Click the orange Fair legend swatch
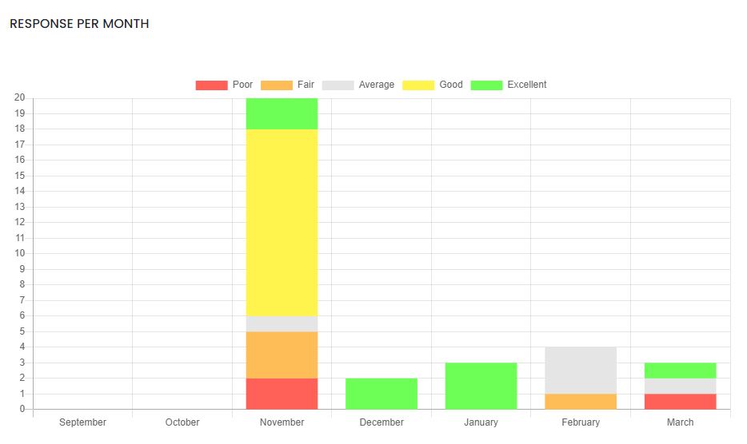Image resolution: width=747 pixels, height=444 pixels. coord(276,85)
